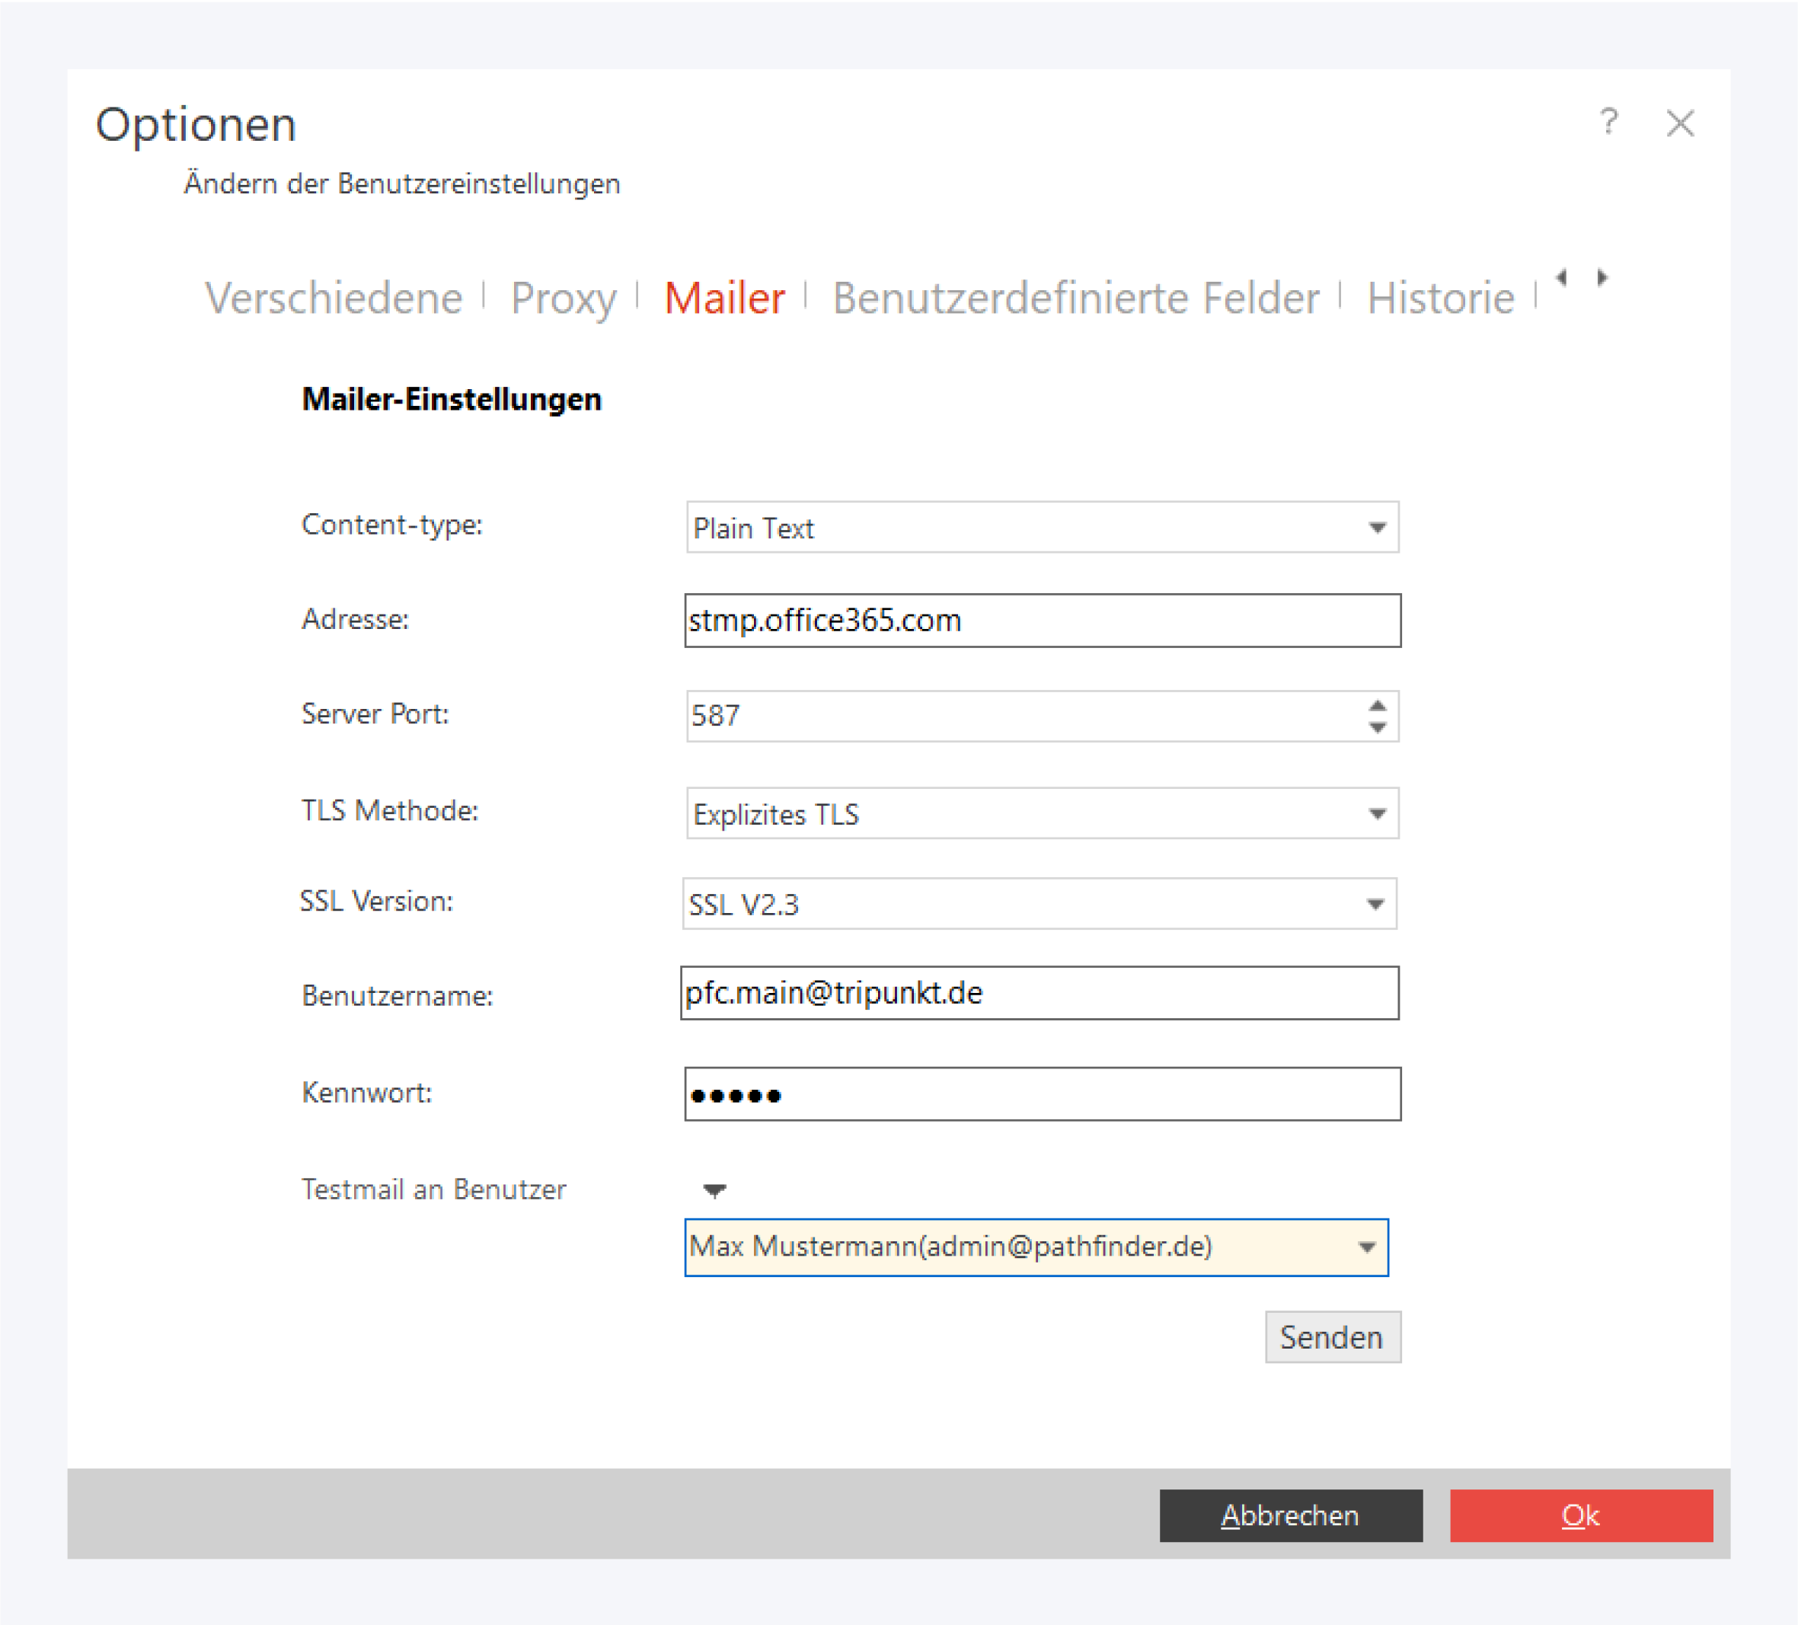This screenshot has height=1625, width=1798.
Task: Click the Abbrechen button
Action: click(1289, 1515)
